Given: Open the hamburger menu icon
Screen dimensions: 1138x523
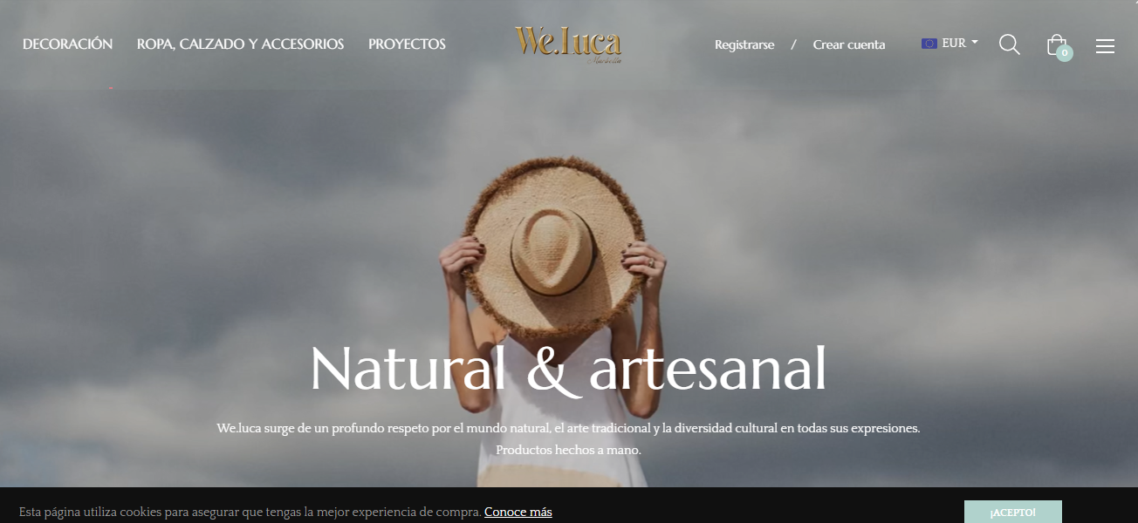Looking at the screenshot, I should pyautogui.click(x=1105, y=46).
